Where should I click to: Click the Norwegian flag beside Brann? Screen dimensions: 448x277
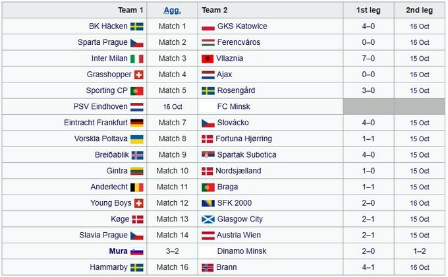208,267
